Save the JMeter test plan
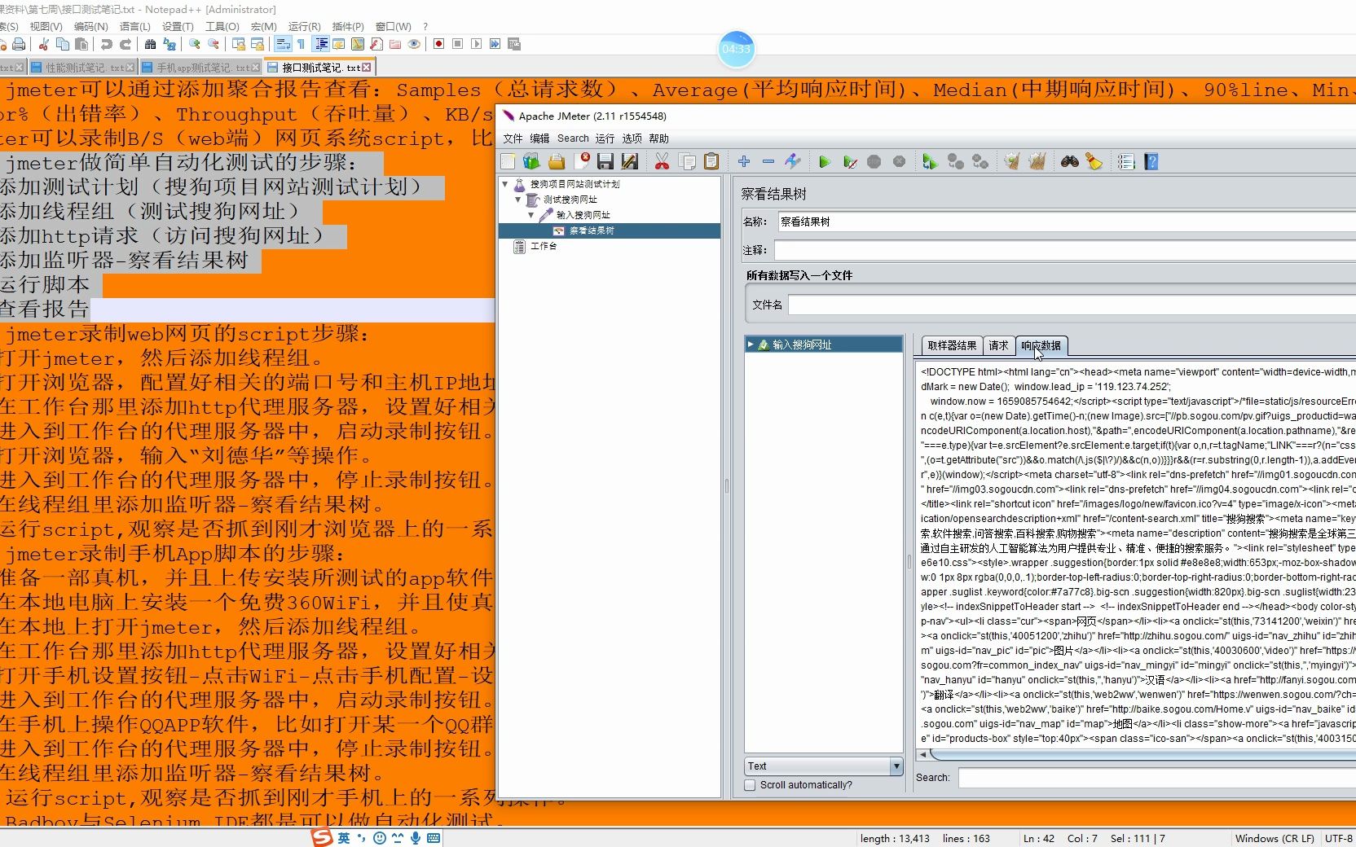This screenshot has width=1356, height=847. 605,162
